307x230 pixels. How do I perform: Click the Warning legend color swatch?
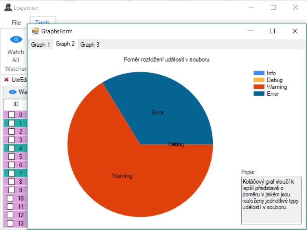[259, 87]
